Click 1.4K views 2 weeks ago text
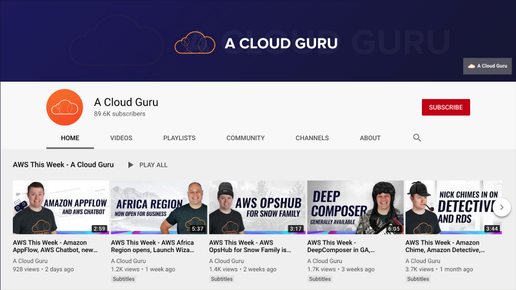 (243, 269)
